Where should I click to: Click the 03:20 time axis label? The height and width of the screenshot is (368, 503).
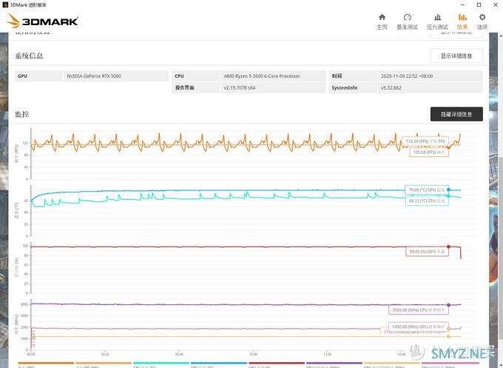click(x=105, y=354)
